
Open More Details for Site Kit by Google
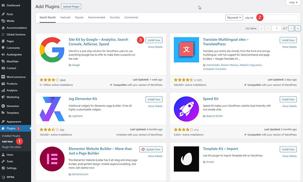coord(155,47)
